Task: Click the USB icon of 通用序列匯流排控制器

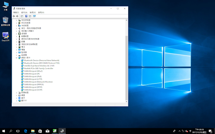Action: click(x=19, y=39)
